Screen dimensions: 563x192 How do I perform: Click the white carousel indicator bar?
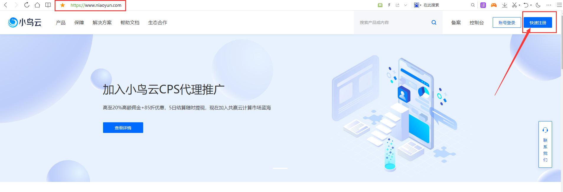(x=280, y=168)
